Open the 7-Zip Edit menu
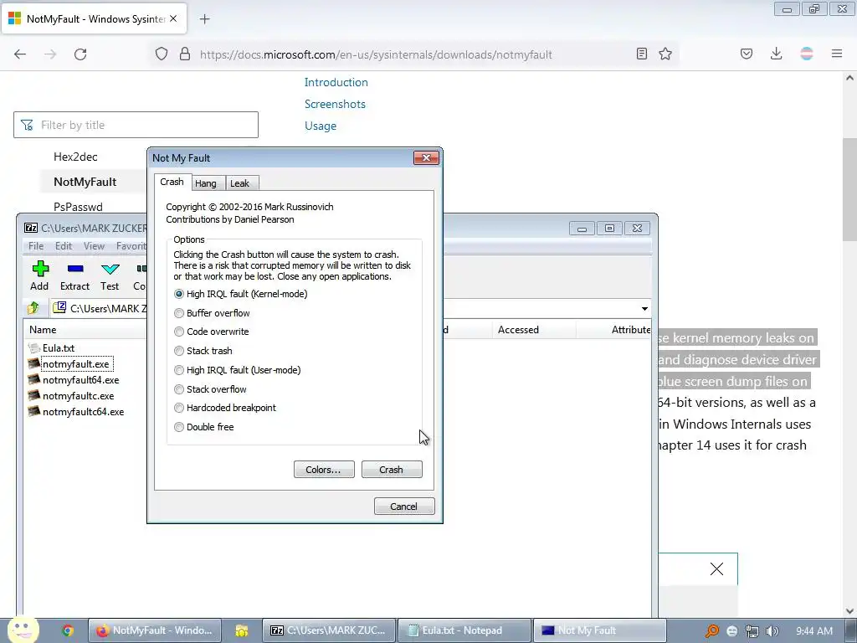This screenshot has height=643, width=857. (64, 246)
